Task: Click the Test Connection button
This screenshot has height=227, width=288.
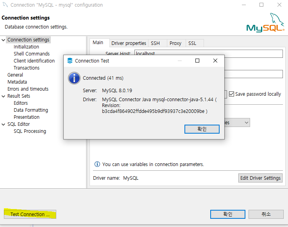Action: pos(30,214)
